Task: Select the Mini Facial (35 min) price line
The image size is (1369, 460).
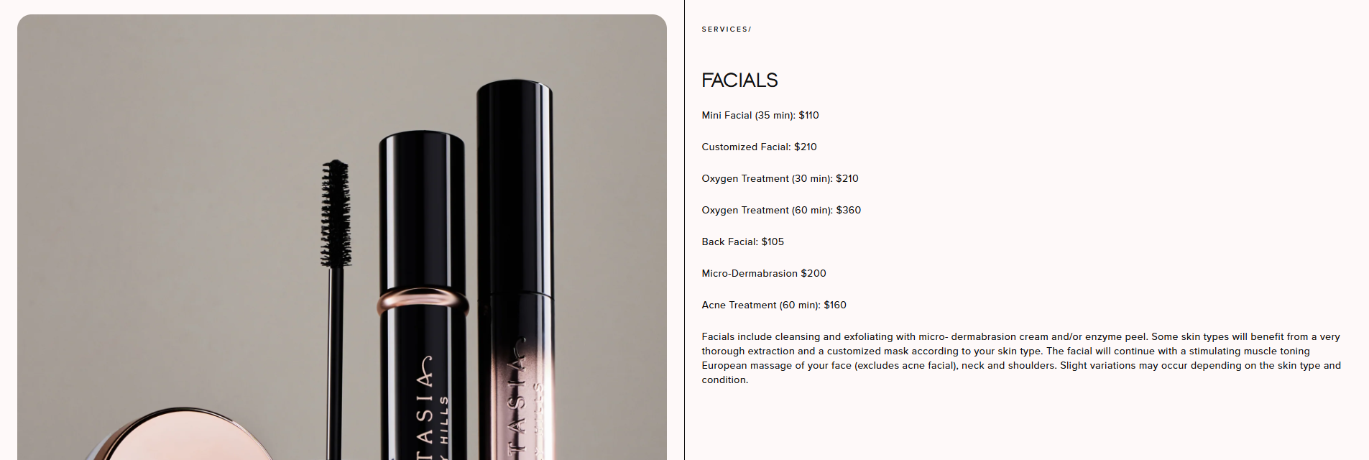Action: pyautogui.click(x=760, y=115)
